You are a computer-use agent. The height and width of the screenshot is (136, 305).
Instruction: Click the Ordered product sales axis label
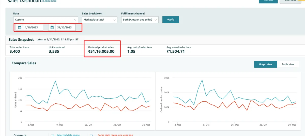[x=161, y=100]
